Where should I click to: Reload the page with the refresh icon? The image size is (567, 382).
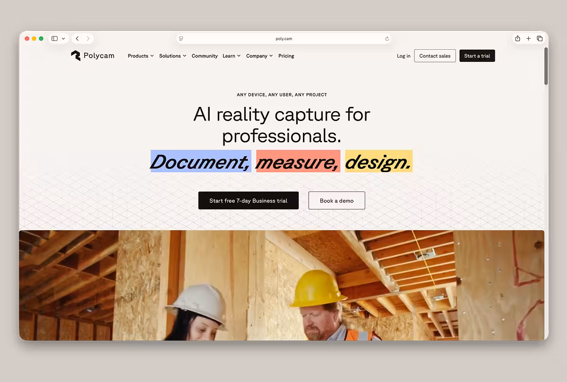[x=387, y=39]
